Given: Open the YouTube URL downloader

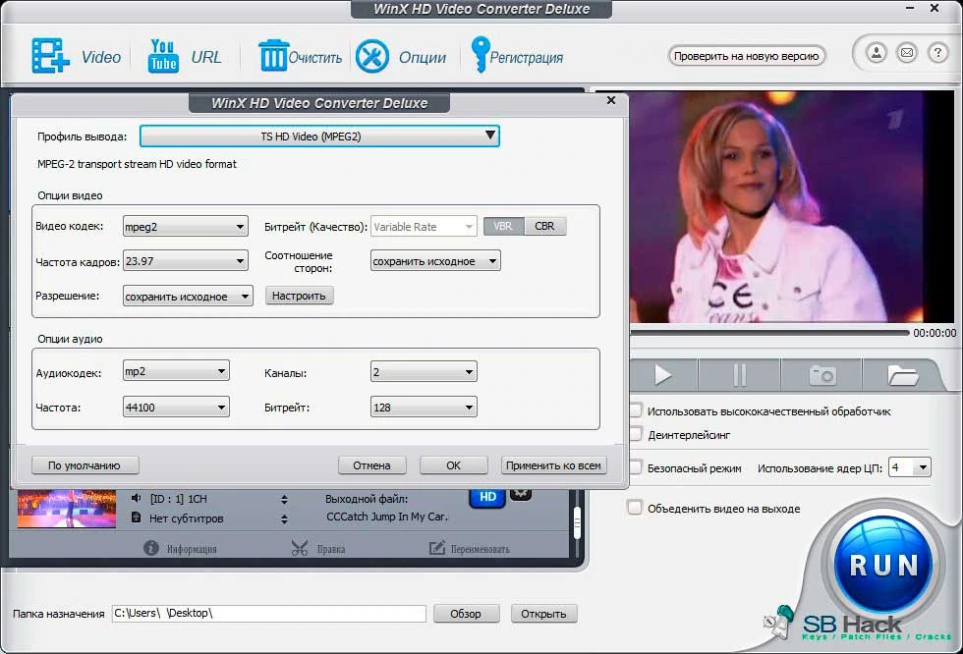Looking at the screenshot, I should pyautogui.click(x=163, y=56).
